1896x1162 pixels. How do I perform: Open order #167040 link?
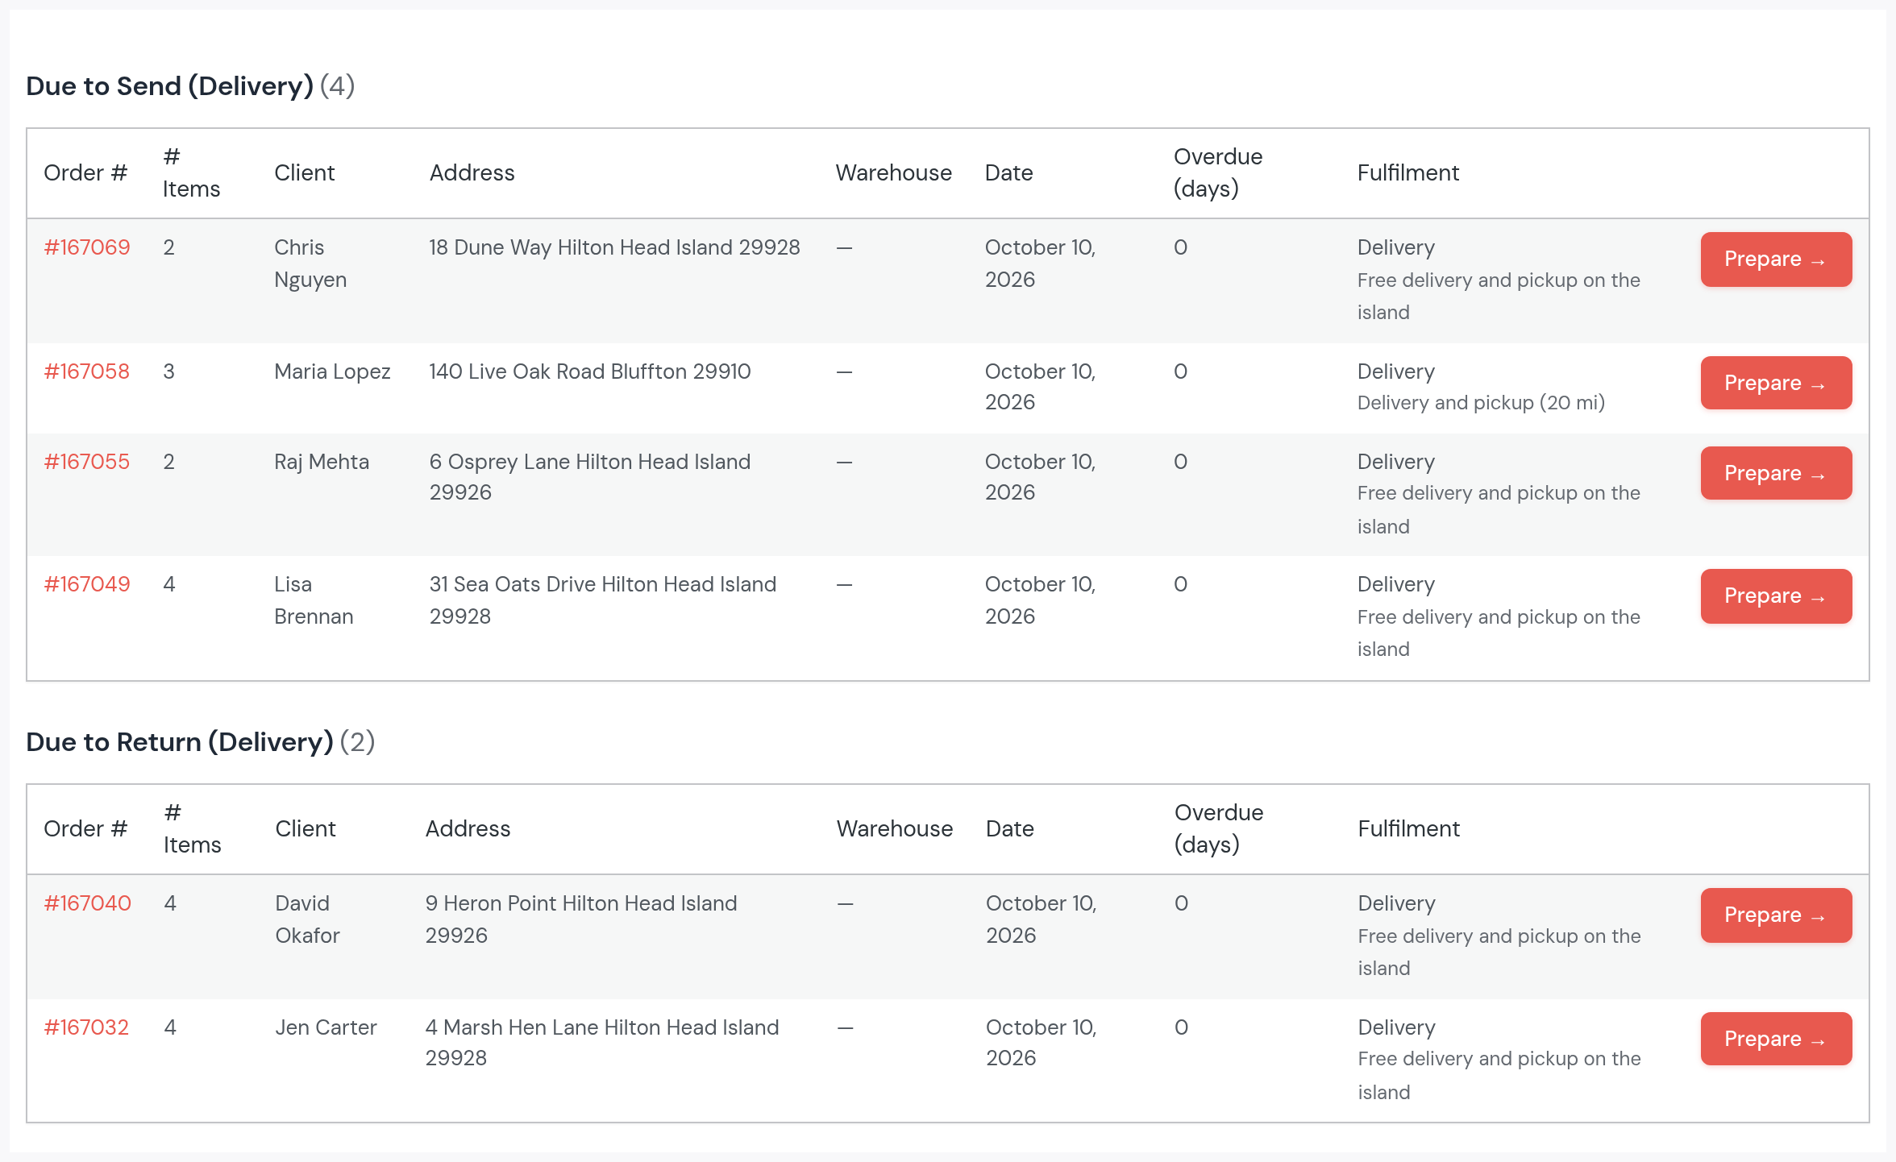87,903
